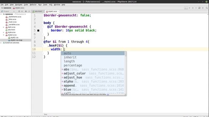Expand the dark.scss tree node
Screen dimensions: 209x117
(x=4, y=27)
